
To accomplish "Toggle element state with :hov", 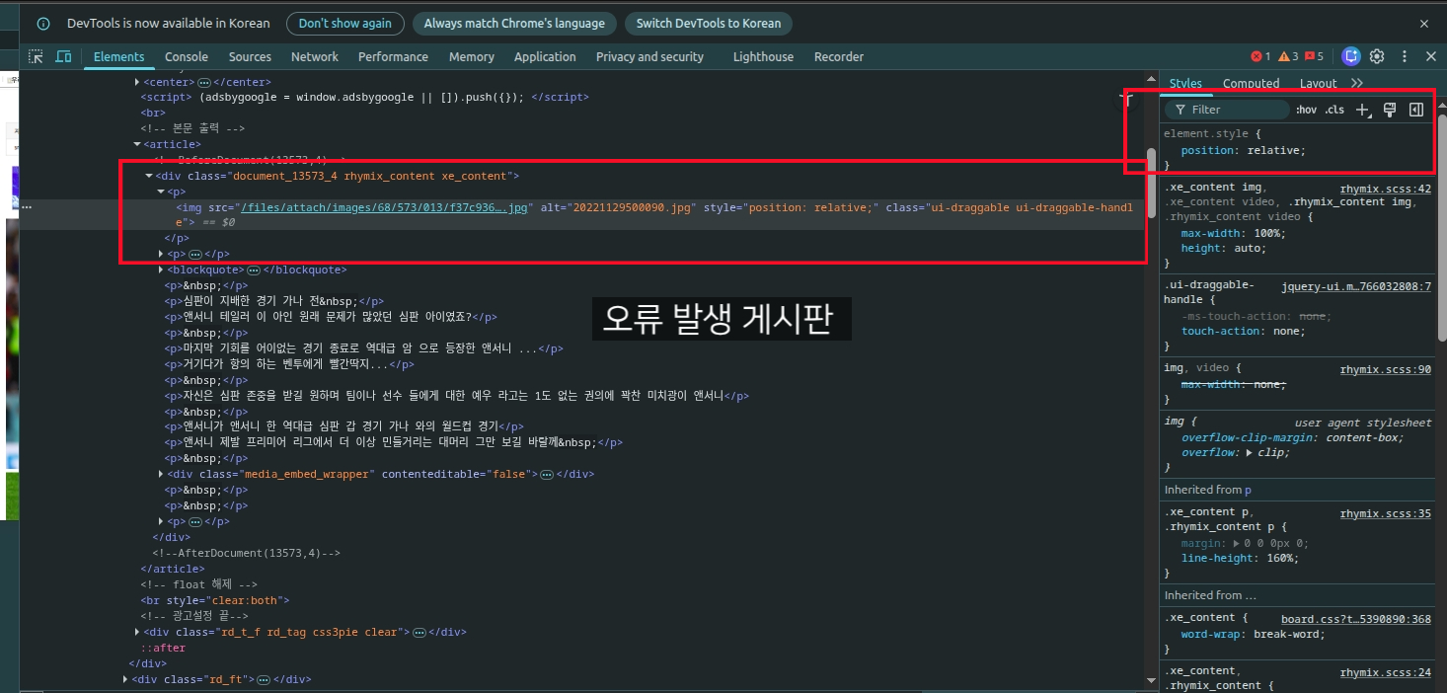I will click(1306, 110).
